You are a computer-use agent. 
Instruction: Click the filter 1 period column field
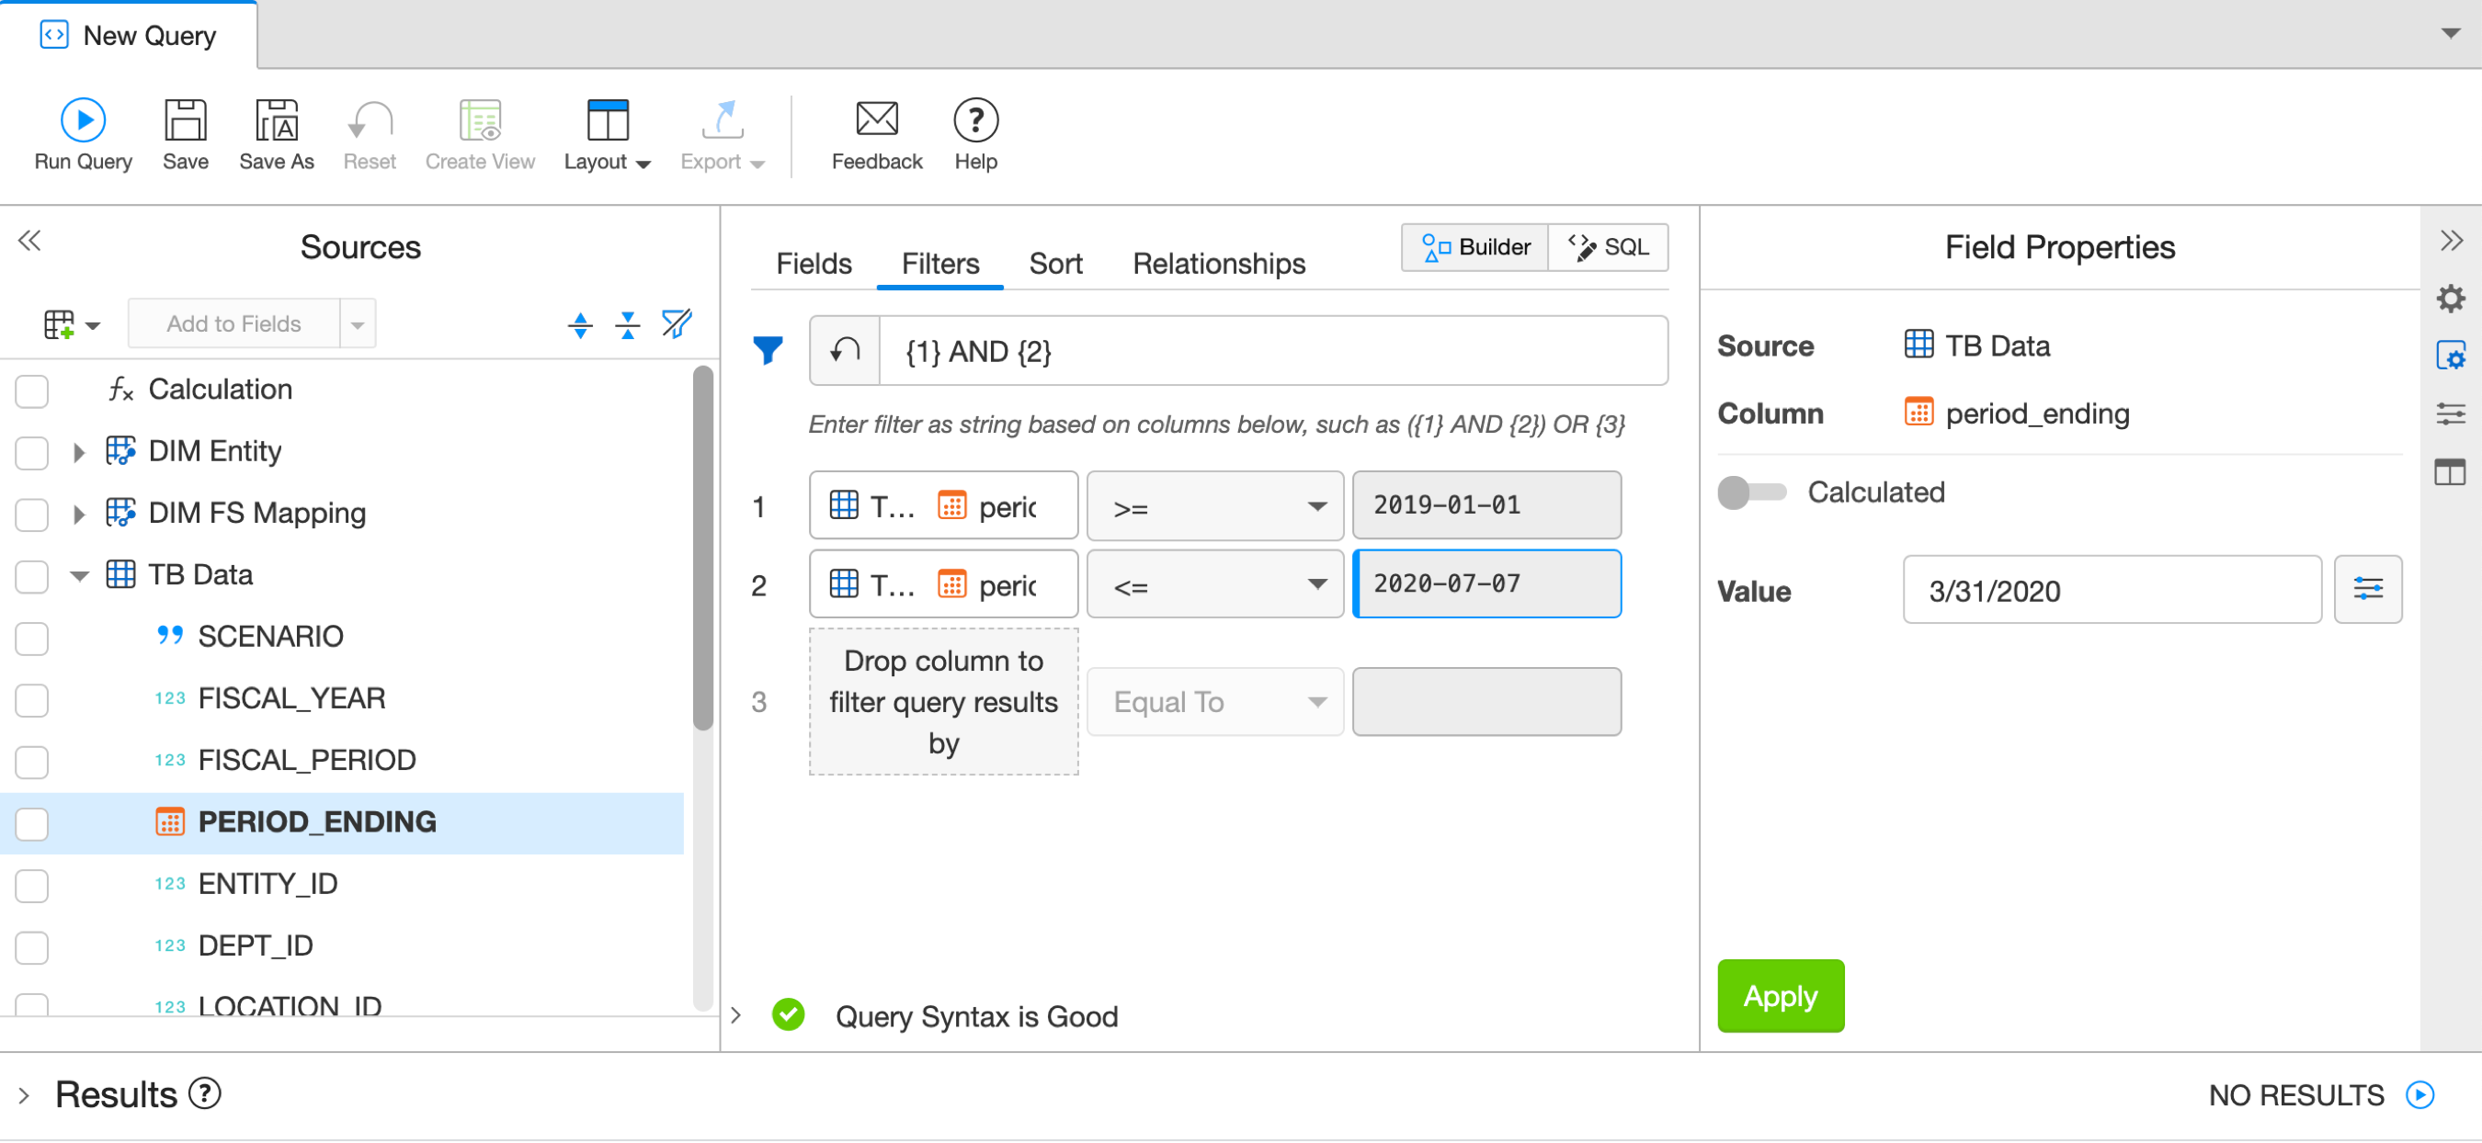tap(943, 505)
